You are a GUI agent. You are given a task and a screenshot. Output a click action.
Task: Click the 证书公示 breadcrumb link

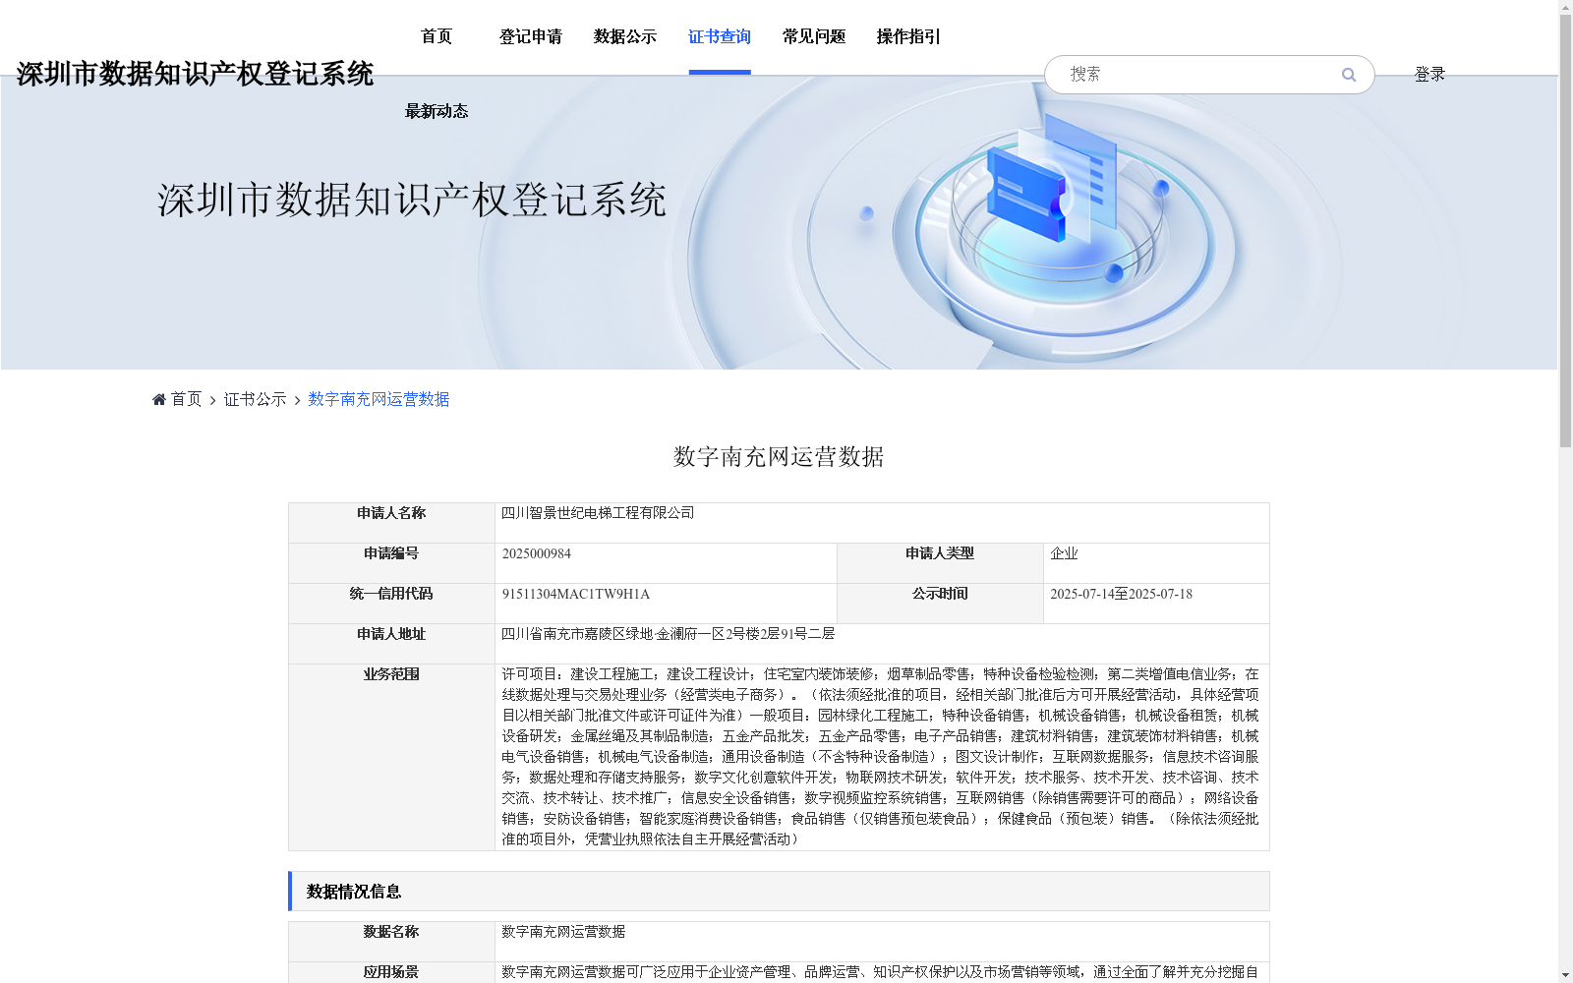pyautogui.click(x=256, y=399)
